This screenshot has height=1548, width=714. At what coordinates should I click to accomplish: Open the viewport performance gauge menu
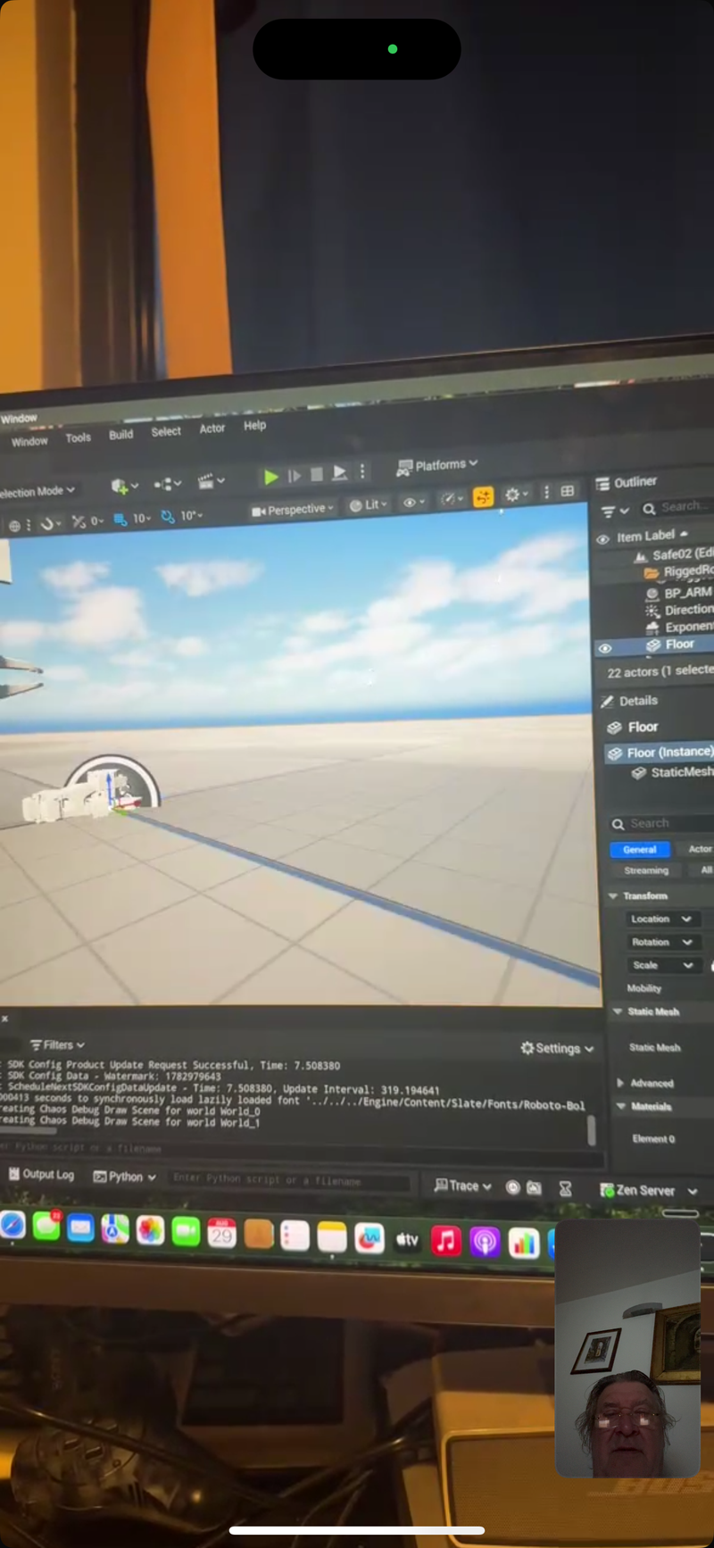point(452,499)
